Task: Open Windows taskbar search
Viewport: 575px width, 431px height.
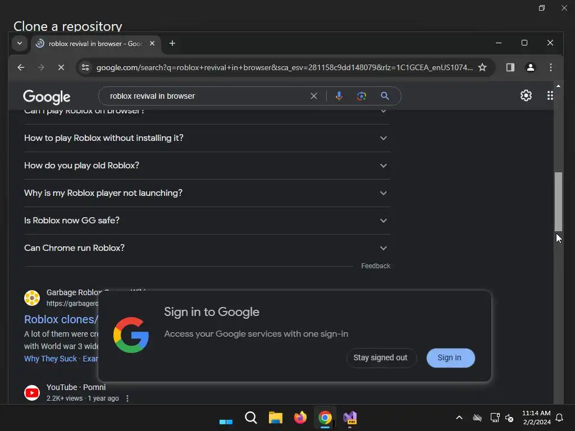Action: pyautogui.click(x=251, y=418)
